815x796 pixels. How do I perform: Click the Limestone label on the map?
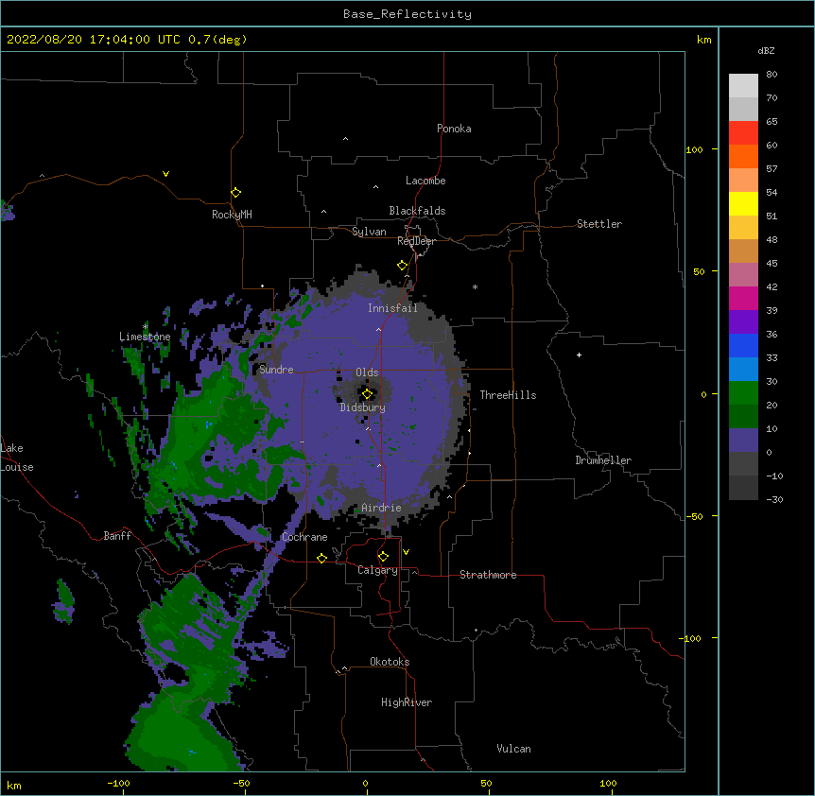tap(145, 337)
